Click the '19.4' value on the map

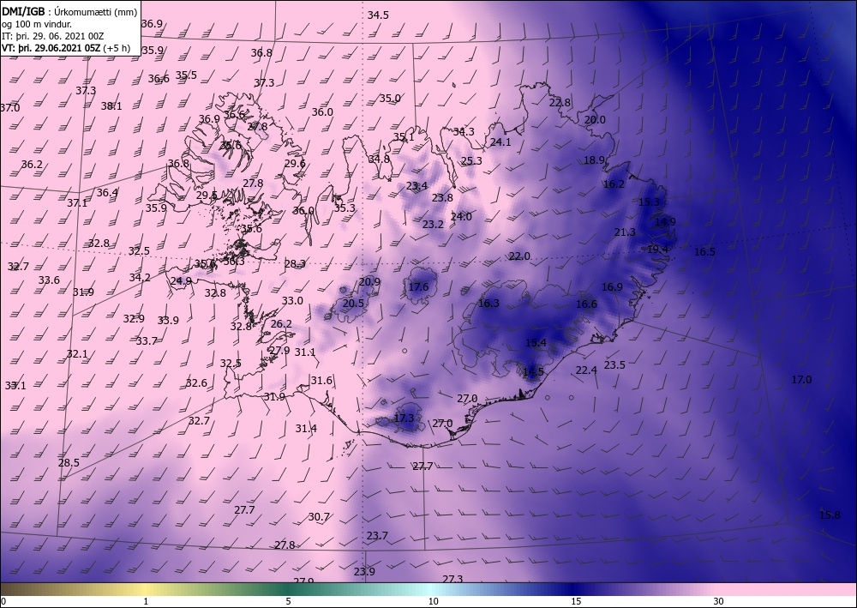[x=657, y=250]
